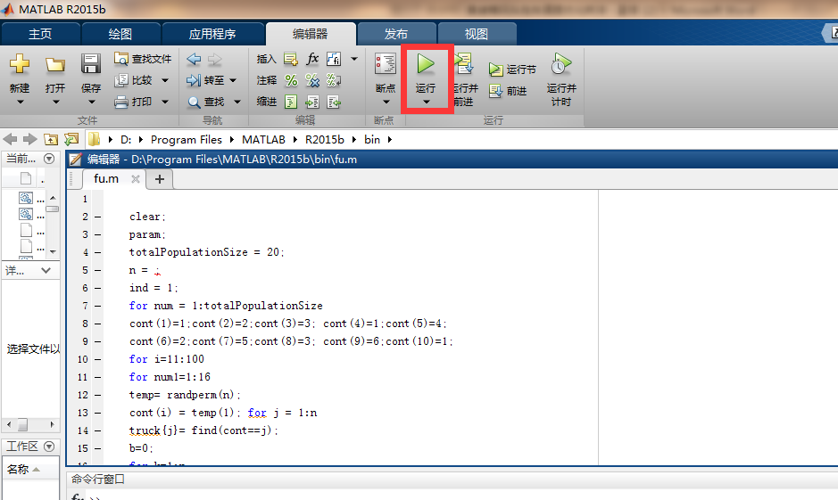Toggle breakpoint dash on line 7
Image resolution: width=838 pixels, height=500 pixels.
coord(98,307)
